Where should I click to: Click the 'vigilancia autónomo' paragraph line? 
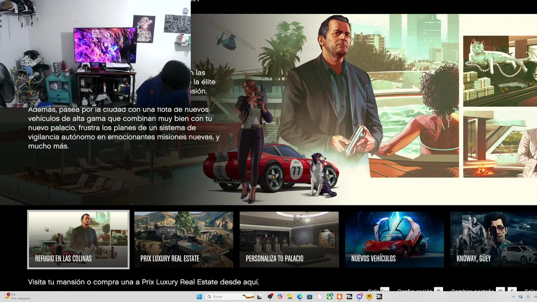(x=124, y=137)
